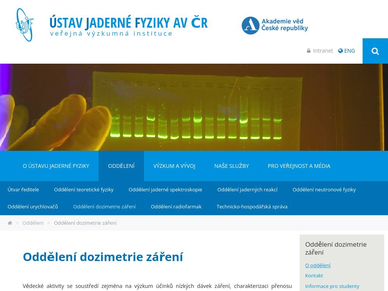Open the O ústavu jaderné fyziky menu
The height and width of the screenshot is (291, 388).
(x=56, y=166)
